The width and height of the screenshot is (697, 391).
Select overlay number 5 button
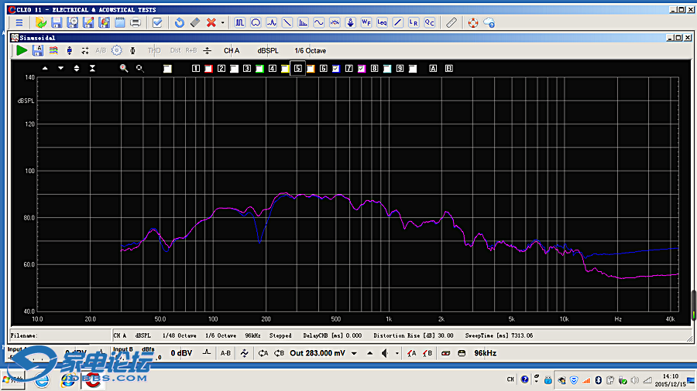click(x=297, y=69)
